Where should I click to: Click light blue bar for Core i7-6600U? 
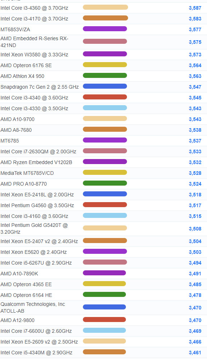104,330
